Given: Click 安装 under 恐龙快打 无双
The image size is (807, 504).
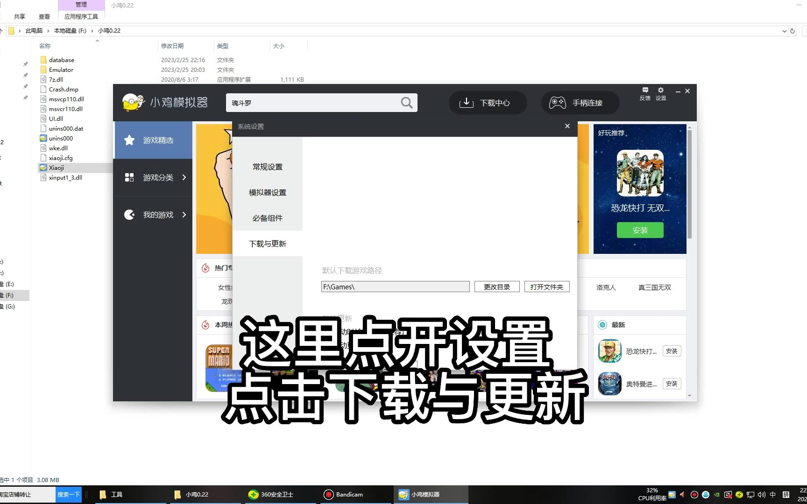Looking at the screenshot, I should click(639, 230).
